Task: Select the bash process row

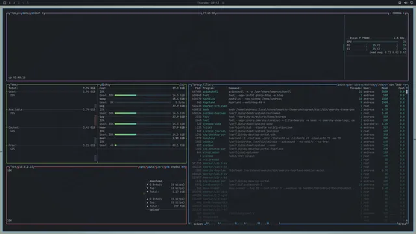Action: 299,110
